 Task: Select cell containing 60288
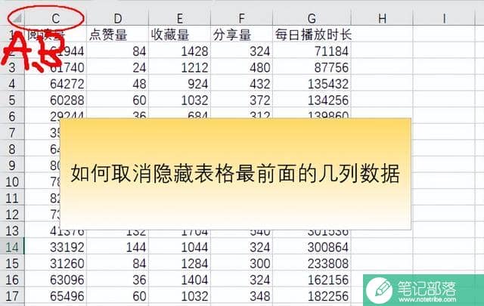(55, 100)
